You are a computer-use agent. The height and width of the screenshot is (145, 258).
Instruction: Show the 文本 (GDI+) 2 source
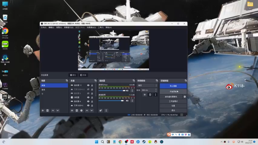(88, 89)
